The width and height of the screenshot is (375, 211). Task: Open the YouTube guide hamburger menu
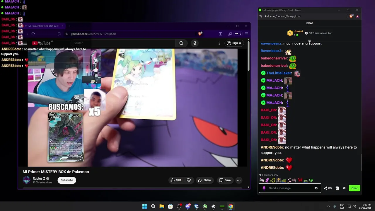pyautogui.click(x=25, y=43)
